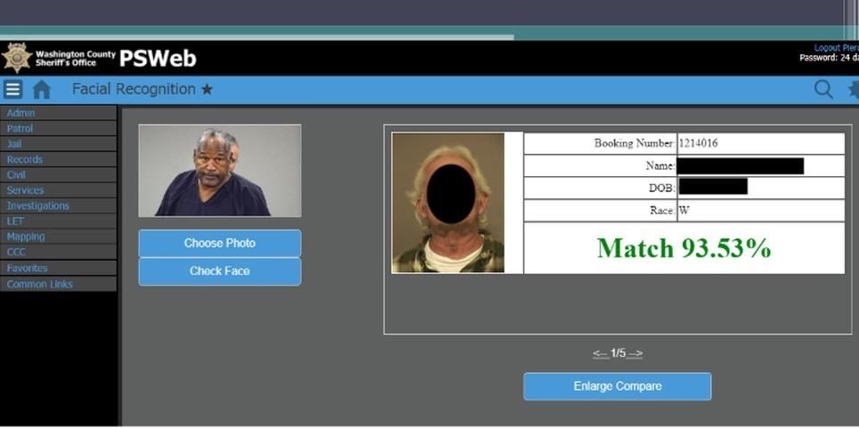The height and width of the screenshot is (428, 859).
Task: Open the hamburger navigation menu
Action: 12,90
